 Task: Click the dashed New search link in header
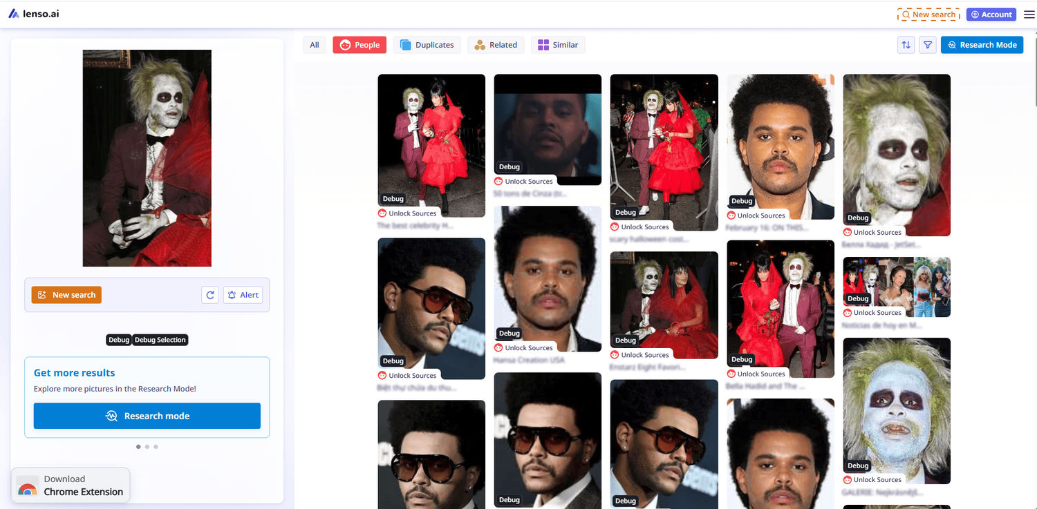coord(928,15)
